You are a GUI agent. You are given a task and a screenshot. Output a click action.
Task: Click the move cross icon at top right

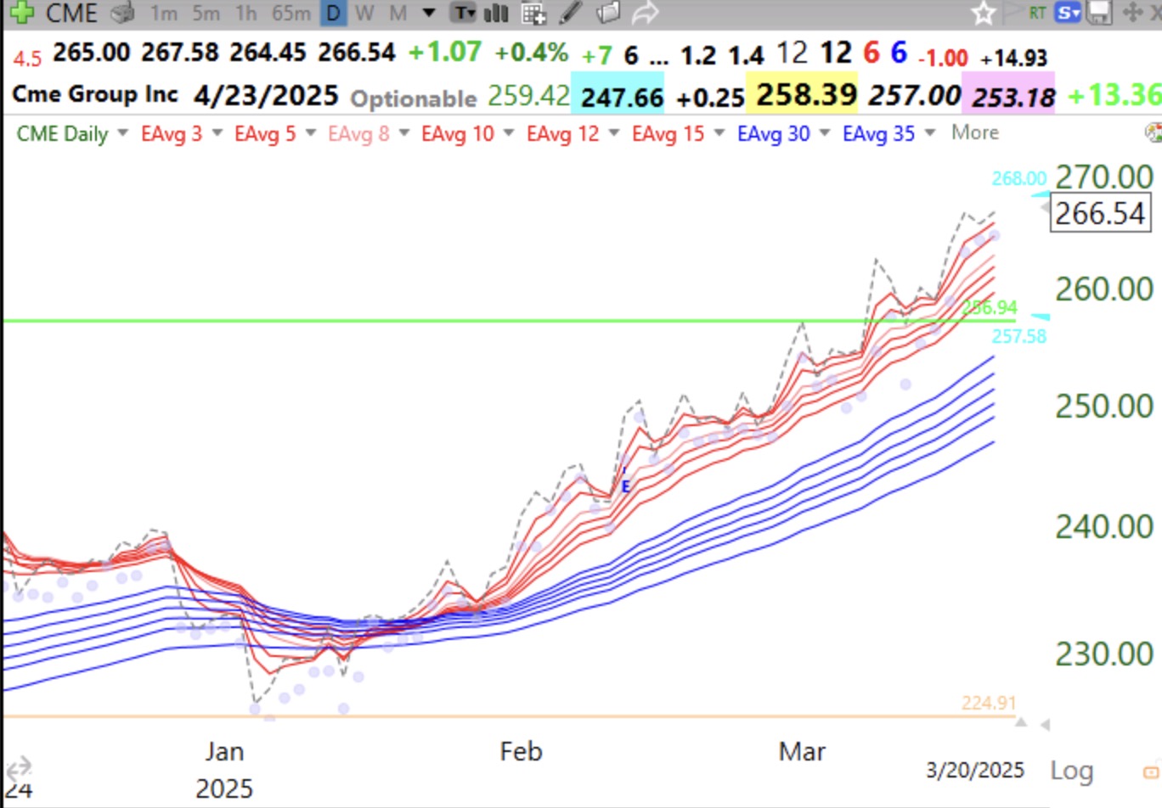point(1132,13)
